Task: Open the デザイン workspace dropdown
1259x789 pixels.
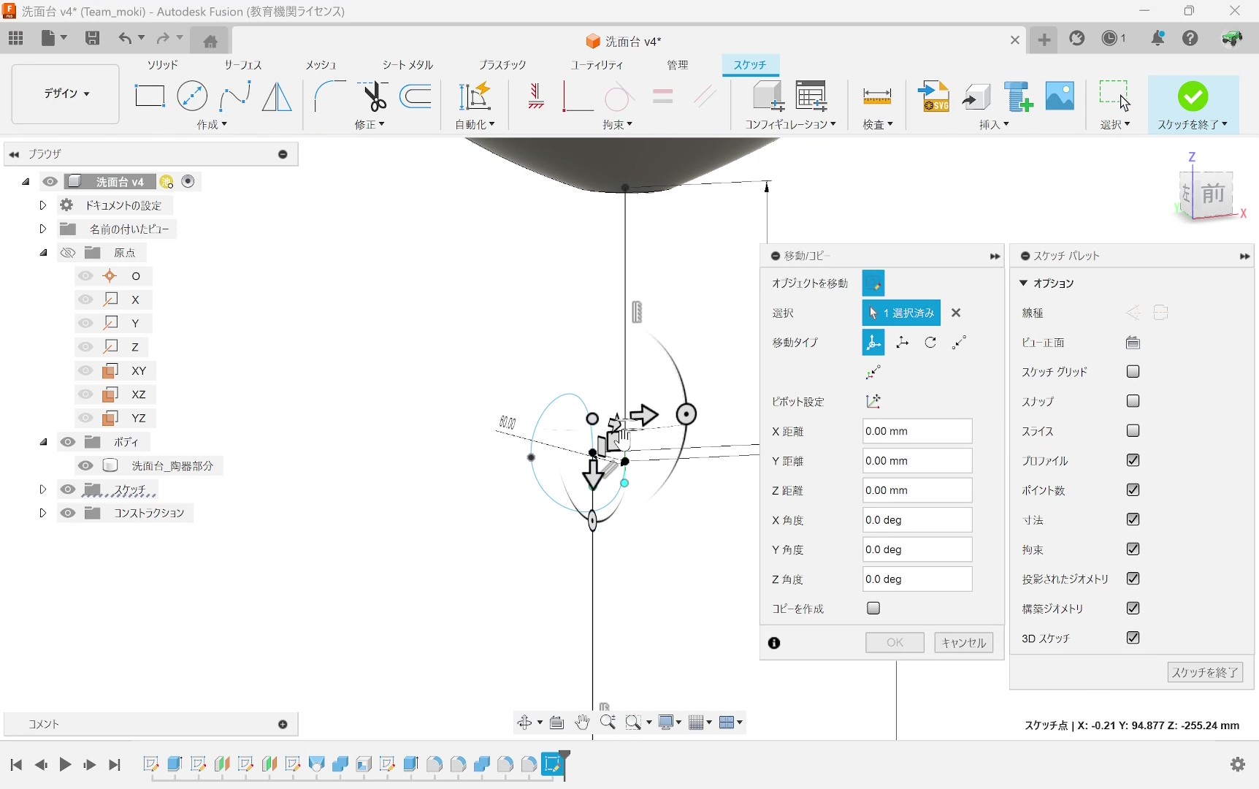Action: click(66, 94)
